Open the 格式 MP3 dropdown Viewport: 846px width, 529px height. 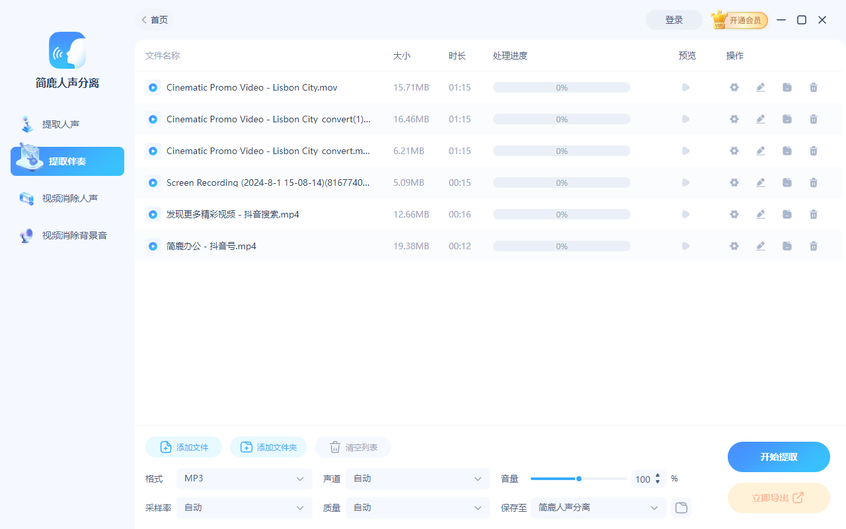[x=245, y=478]
